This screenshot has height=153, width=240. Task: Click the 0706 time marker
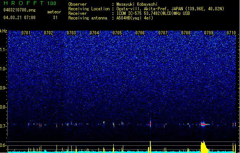pos(140,33)
